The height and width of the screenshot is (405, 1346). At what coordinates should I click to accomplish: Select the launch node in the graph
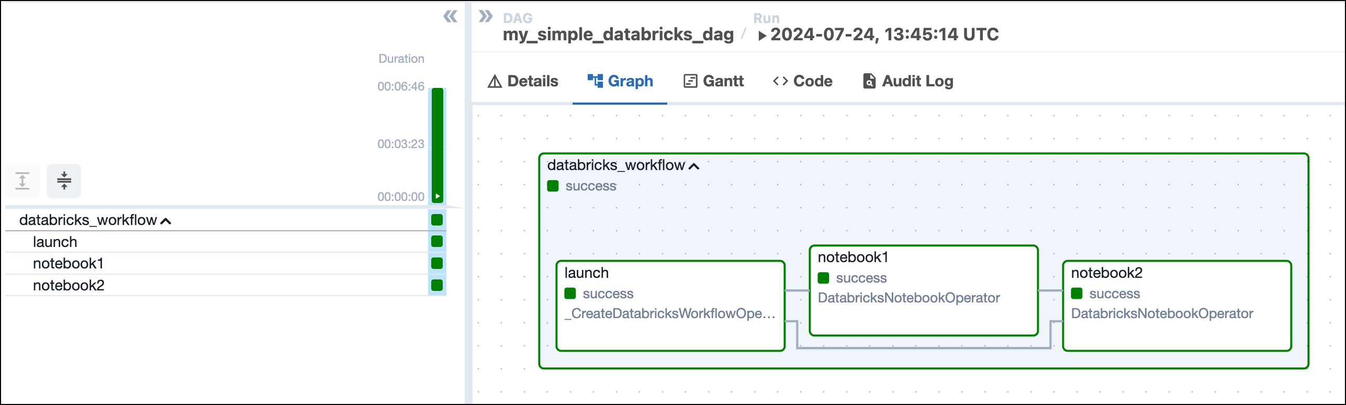(x=670, y=306)
